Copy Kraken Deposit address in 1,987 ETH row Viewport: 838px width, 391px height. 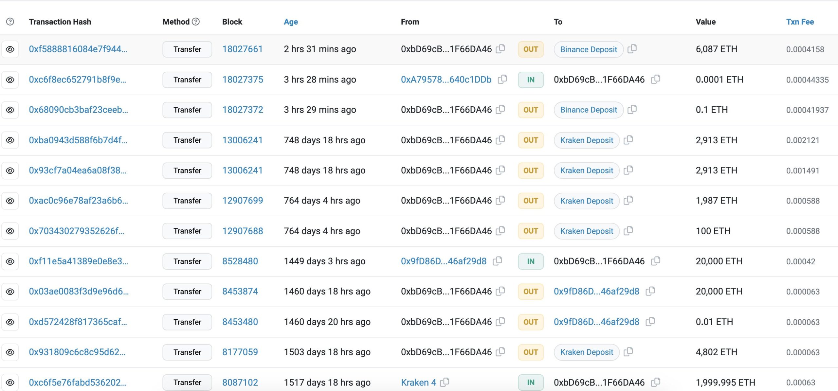628,200
